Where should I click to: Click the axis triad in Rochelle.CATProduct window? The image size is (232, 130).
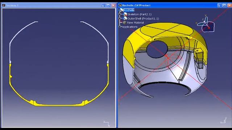pyautogui.click(x=223, y=121)
